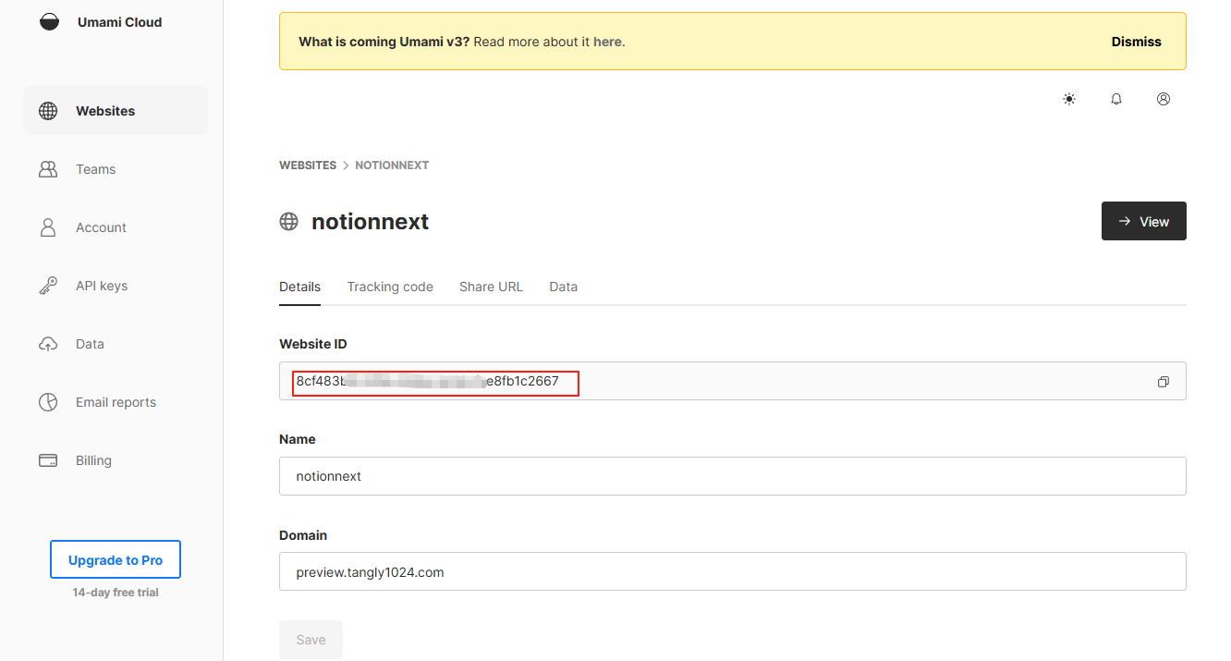Click the Umami Cloud logo icon

point(49,22)
